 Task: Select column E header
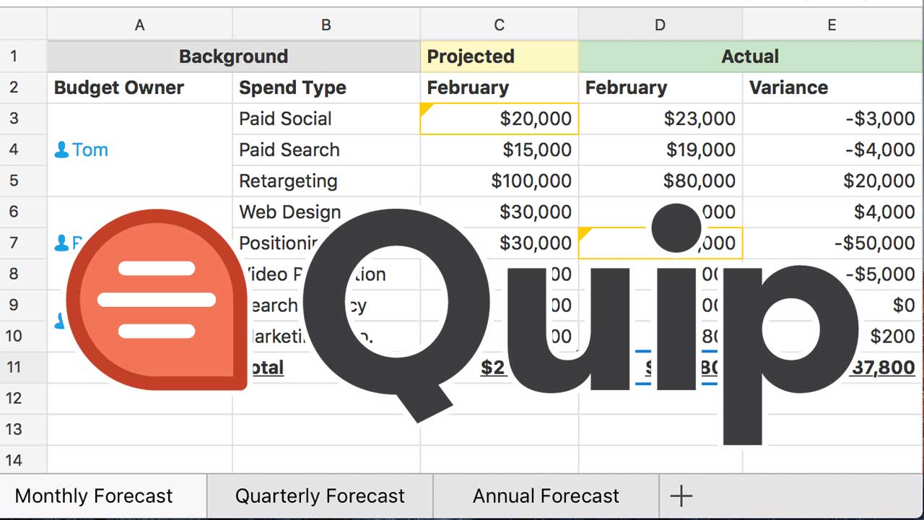[832, 25]
